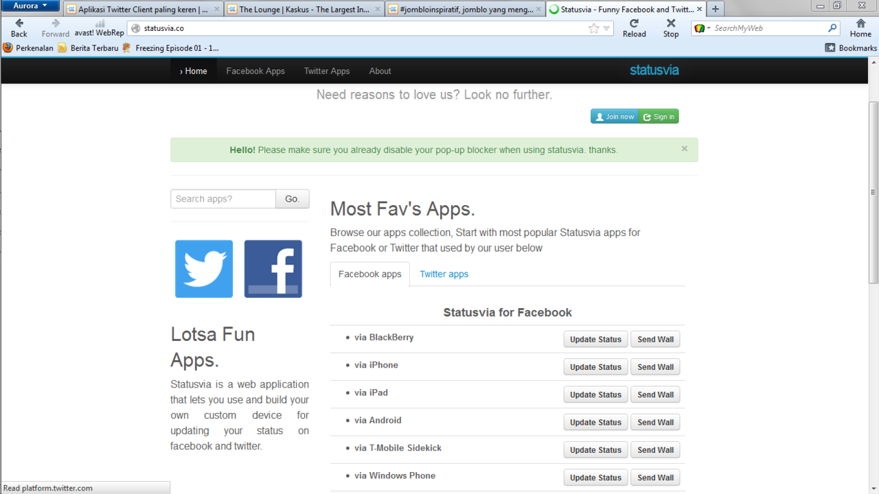Click the Sign in button
This screenshot has width=879, height=494.
click(x=659, y=117)
